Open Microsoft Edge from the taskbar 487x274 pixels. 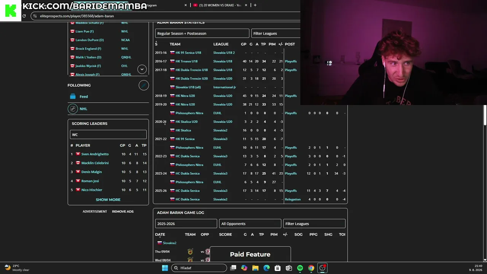267,268
